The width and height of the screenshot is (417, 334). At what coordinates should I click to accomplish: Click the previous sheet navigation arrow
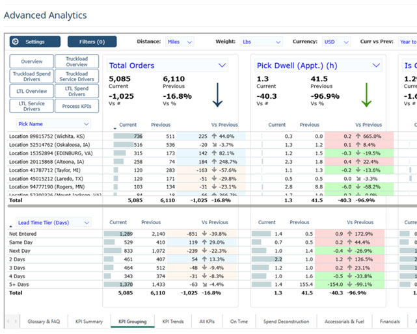pos(8,322)
